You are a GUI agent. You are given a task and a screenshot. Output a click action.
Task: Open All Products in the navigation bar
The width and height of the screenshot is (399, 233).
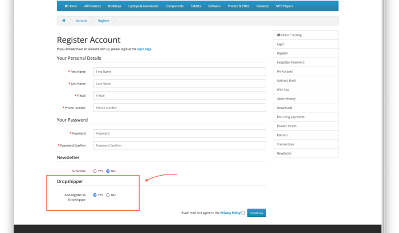pos(92,6)
